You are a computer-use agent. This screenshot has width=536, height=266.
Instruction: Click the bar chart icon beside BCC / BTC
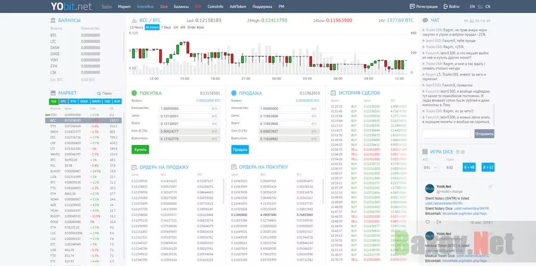135,20
